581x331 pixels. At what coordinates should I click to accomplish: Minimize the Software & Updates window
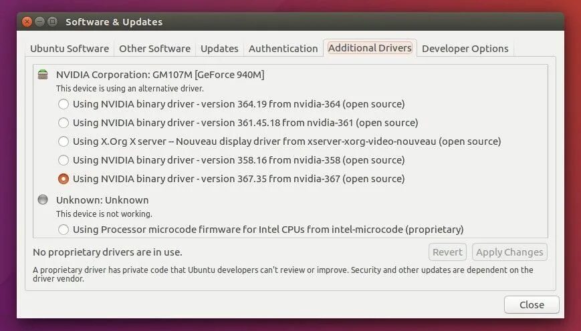39,22
